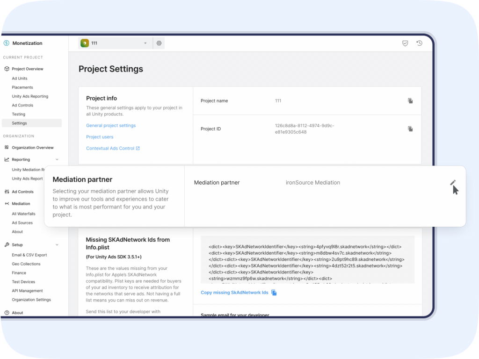
Task: Click the shield check icon in header
Action: pyautogui.click(x=406, y=43)
